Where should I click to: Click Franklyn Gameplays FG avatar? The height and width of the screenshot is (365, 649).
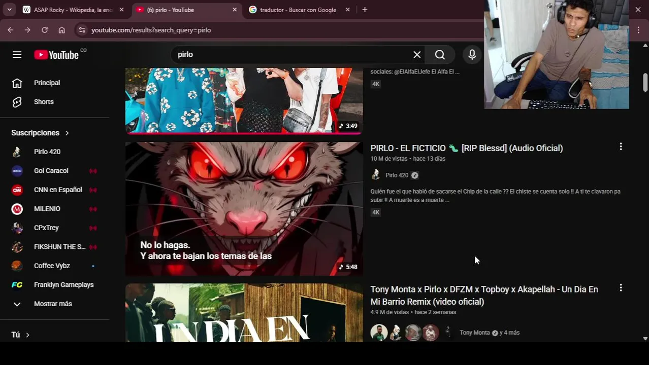pyautogui.click(x=17, y=285)
